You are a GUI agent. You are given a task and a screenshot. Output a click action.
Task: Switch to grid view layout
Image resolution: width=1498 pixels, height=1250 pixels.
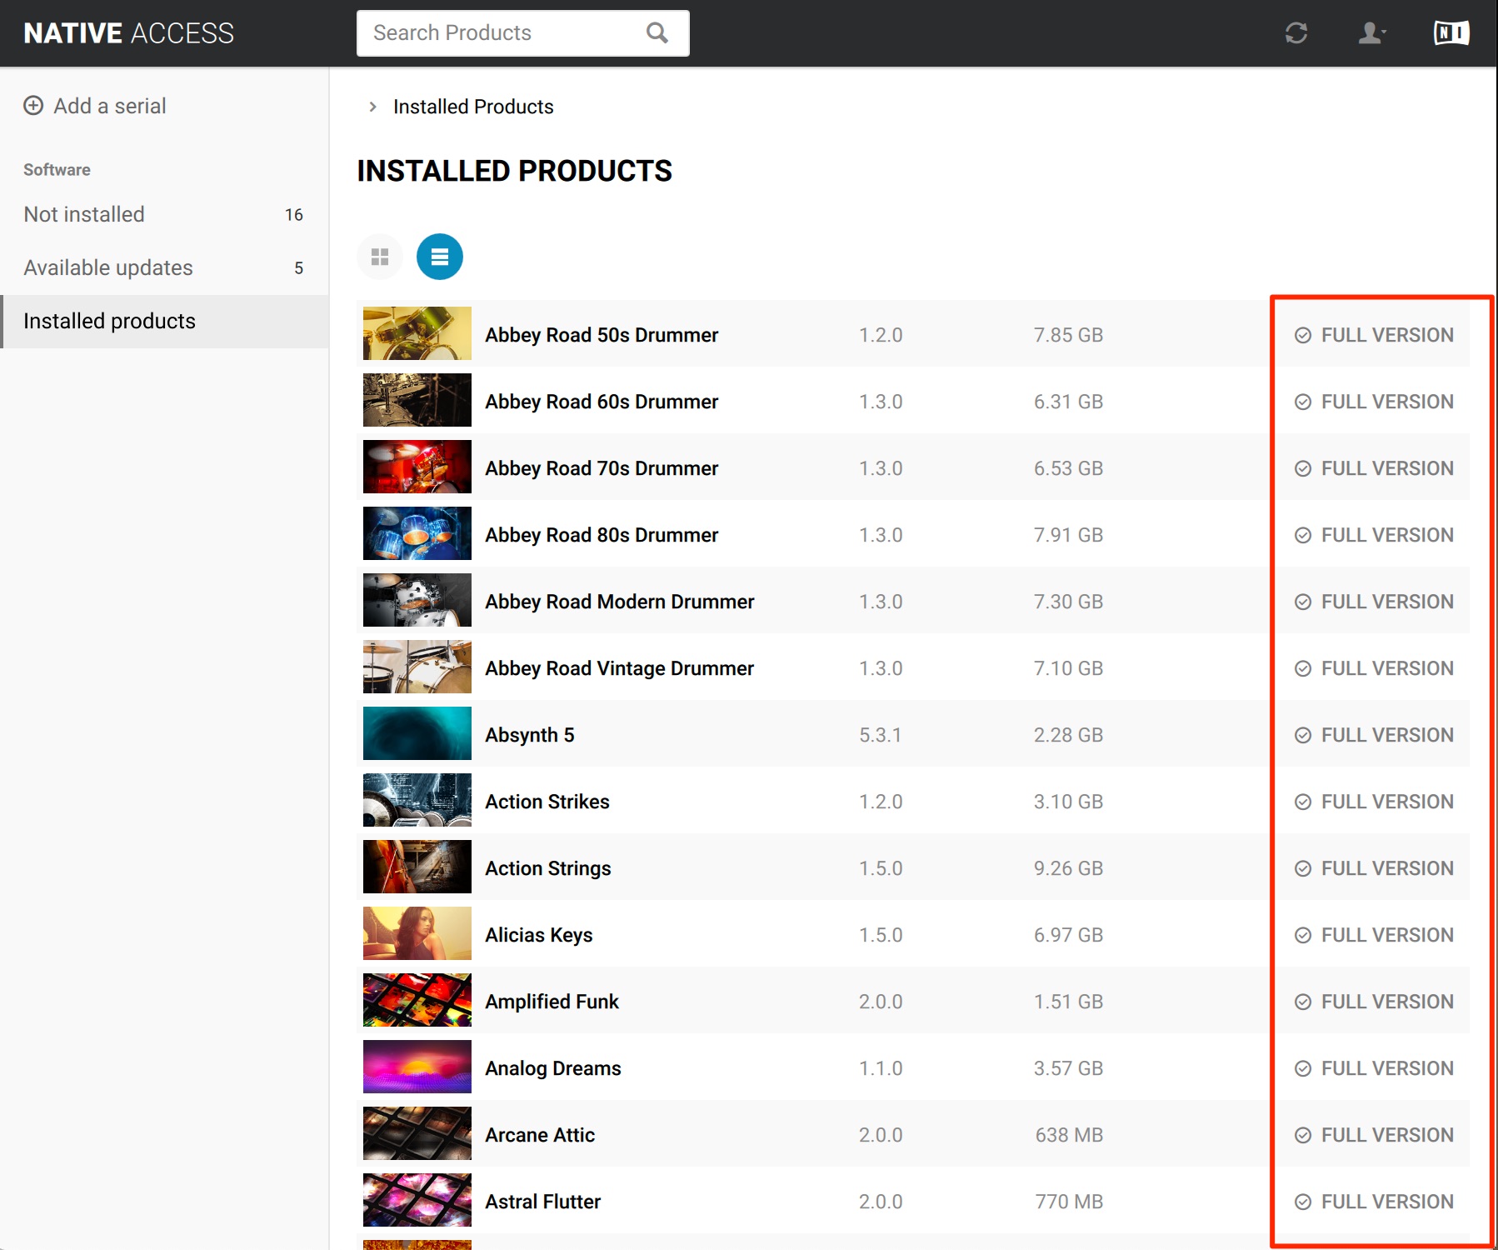pos(380,257)
